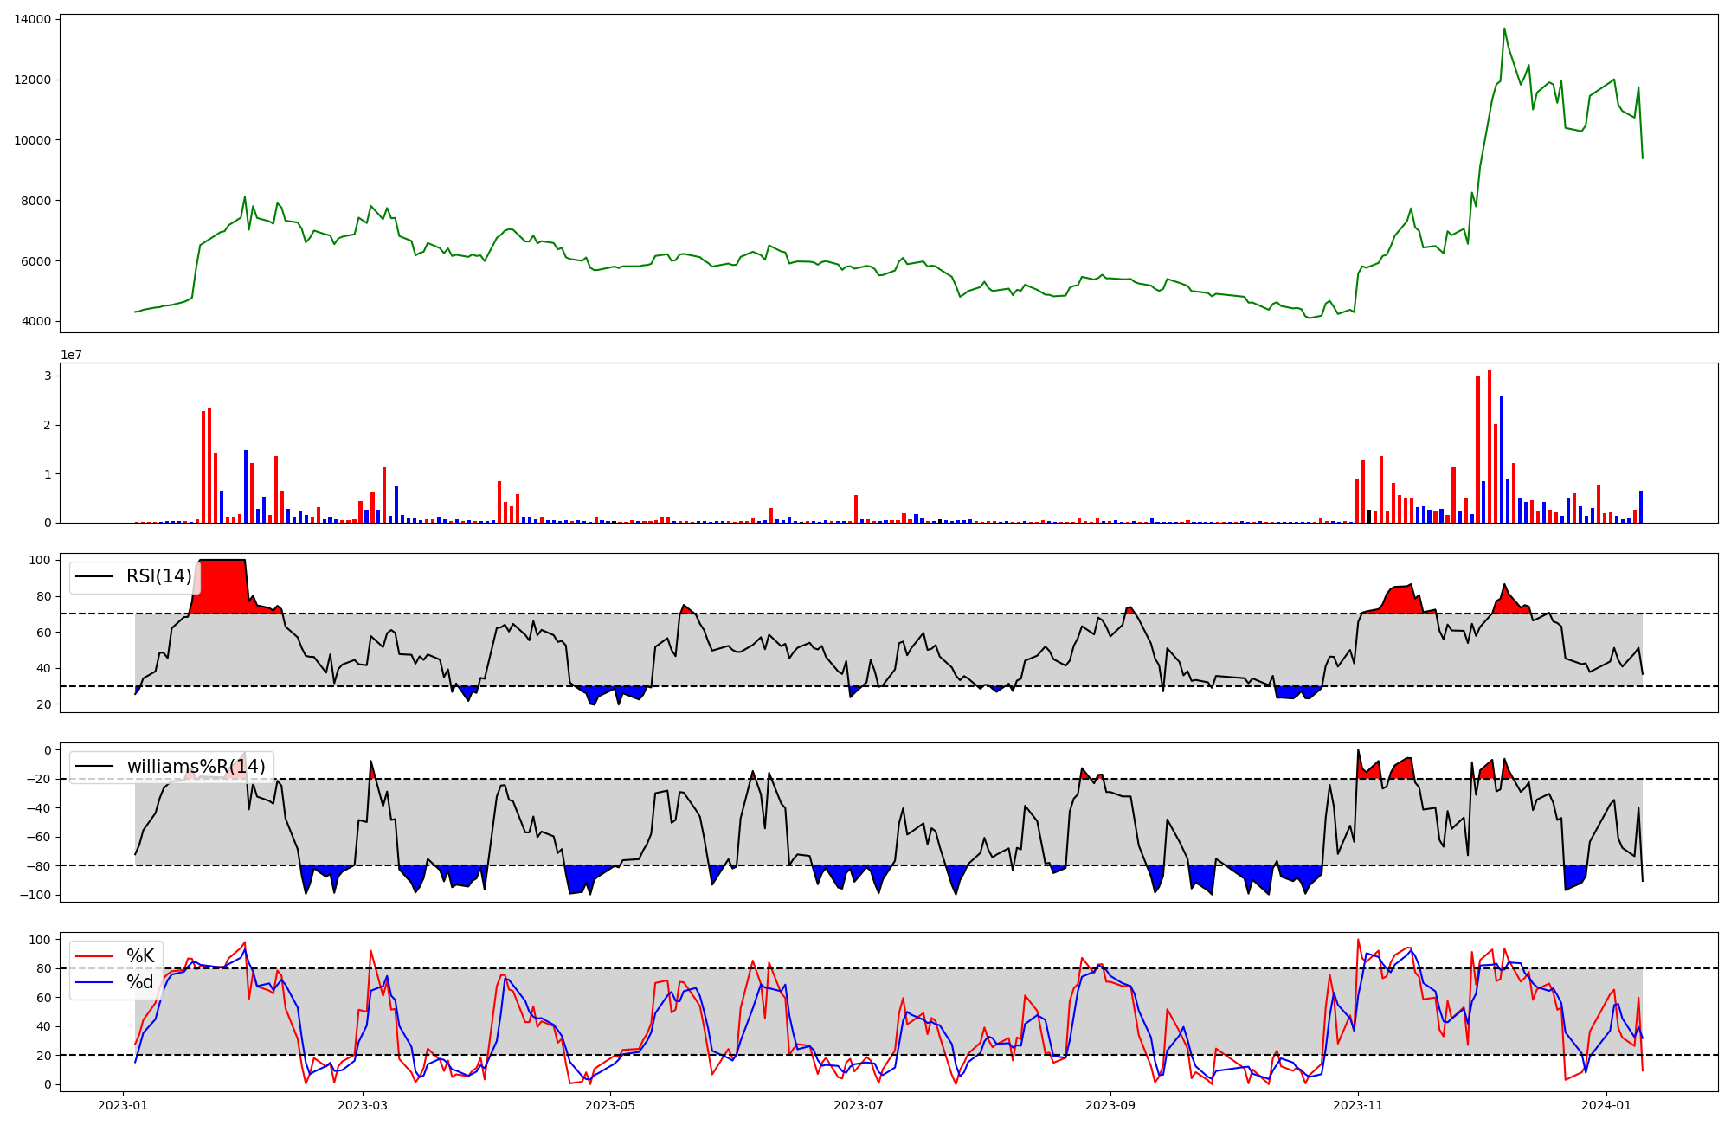Click the red %K legend line swatch
This screenshot has width=1731, height=1125.
[x=95, y=956]
